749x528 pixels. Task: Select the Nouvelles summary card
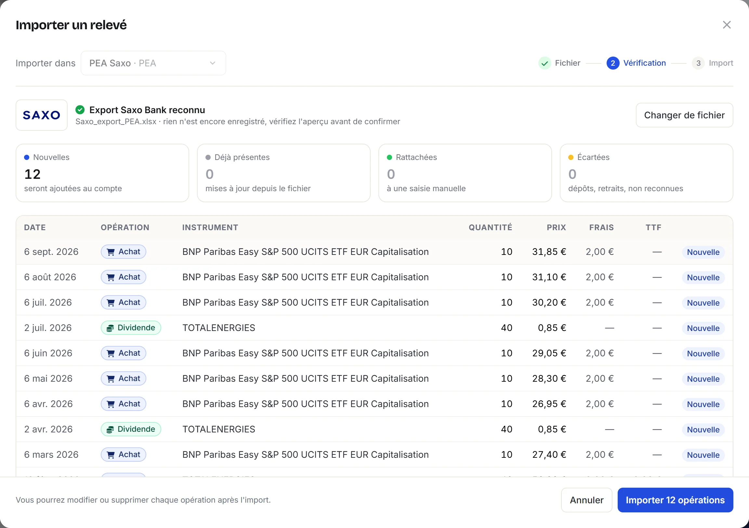102,173
